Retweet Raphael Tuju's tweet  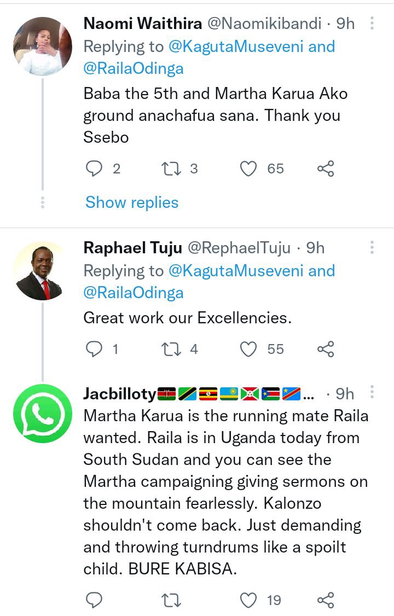pyautogui.click(x=171, y=349)
